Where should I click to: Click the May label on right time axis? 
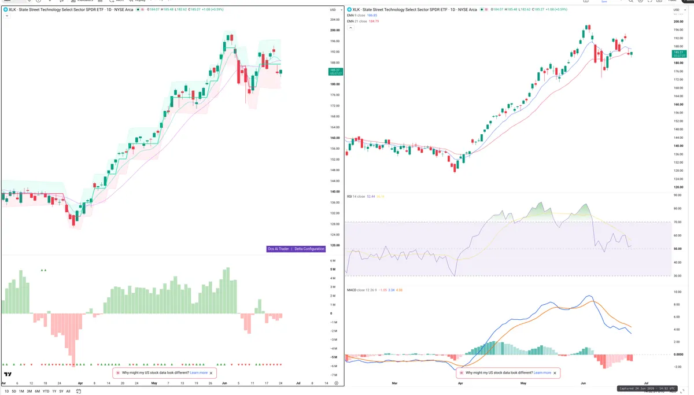click(523, 383)
